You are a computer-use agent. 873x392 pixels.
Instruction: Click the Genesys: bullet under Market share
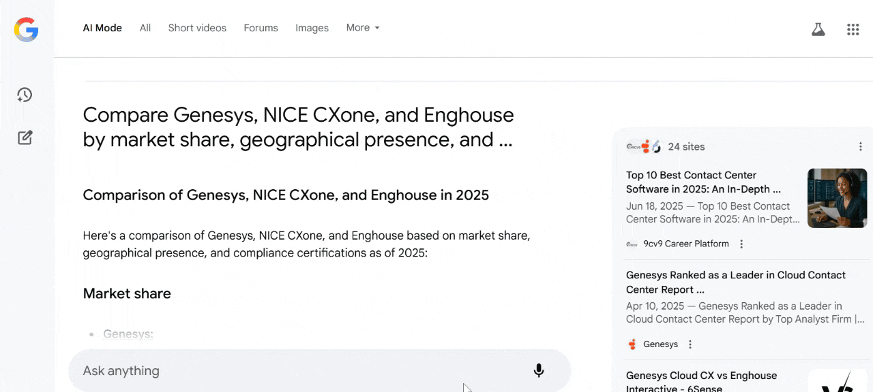click(x=128, y=334)
